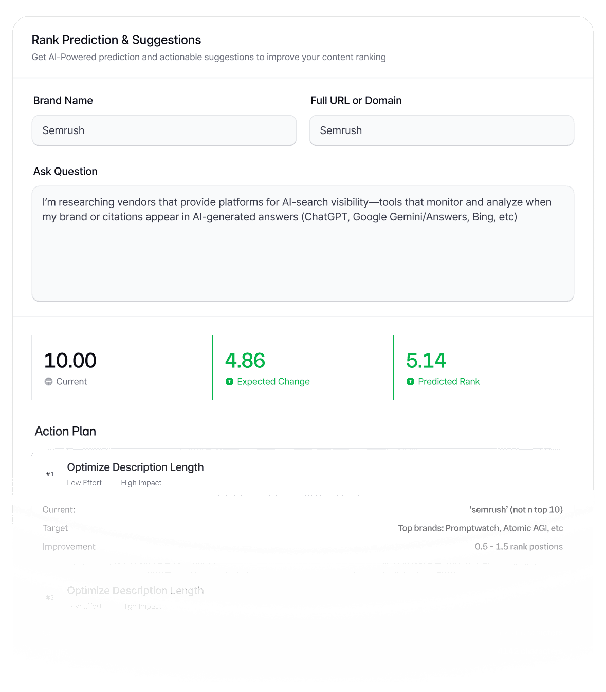Click the Low Effort tag of item #1
The width and height of the screenshot is (606, 692).
click(x=84, y=483)
